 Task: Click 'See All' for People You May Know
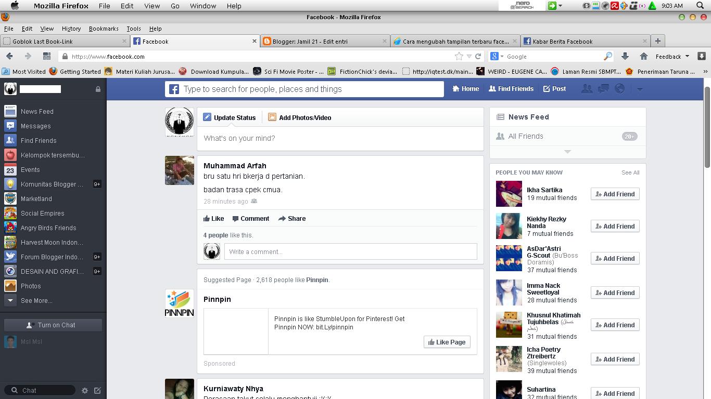tap(630, 172)
